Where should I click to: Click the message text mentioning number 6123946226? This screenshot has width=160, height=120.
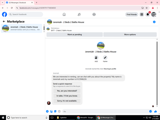(88, 78)
